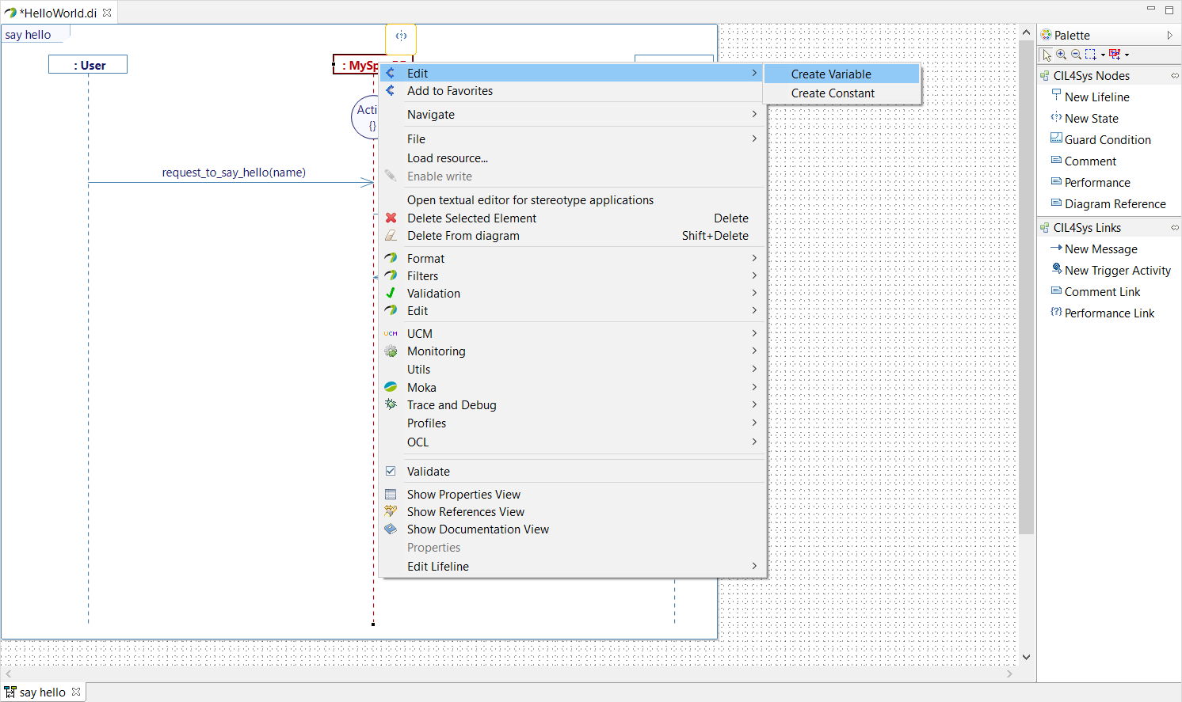This screenshot has height=702, width=1182.
Task: Expand the UCM submenu
Action: pyautogui.click(x=572, y=334)
